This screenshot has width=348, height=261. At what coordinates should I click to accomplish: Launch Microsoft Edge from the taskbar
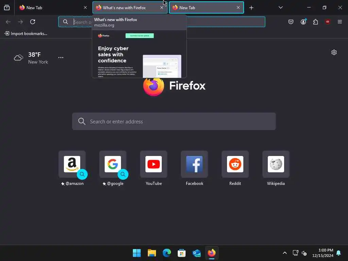(x=167, y=253)
